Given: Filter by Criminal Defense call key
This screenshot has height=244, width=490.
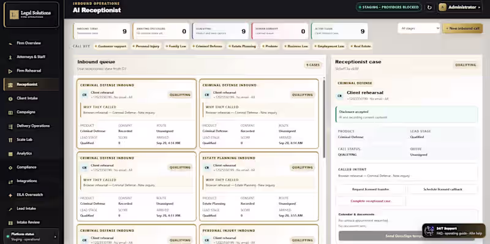Looking at the screenshot, I should pos(208,47).
